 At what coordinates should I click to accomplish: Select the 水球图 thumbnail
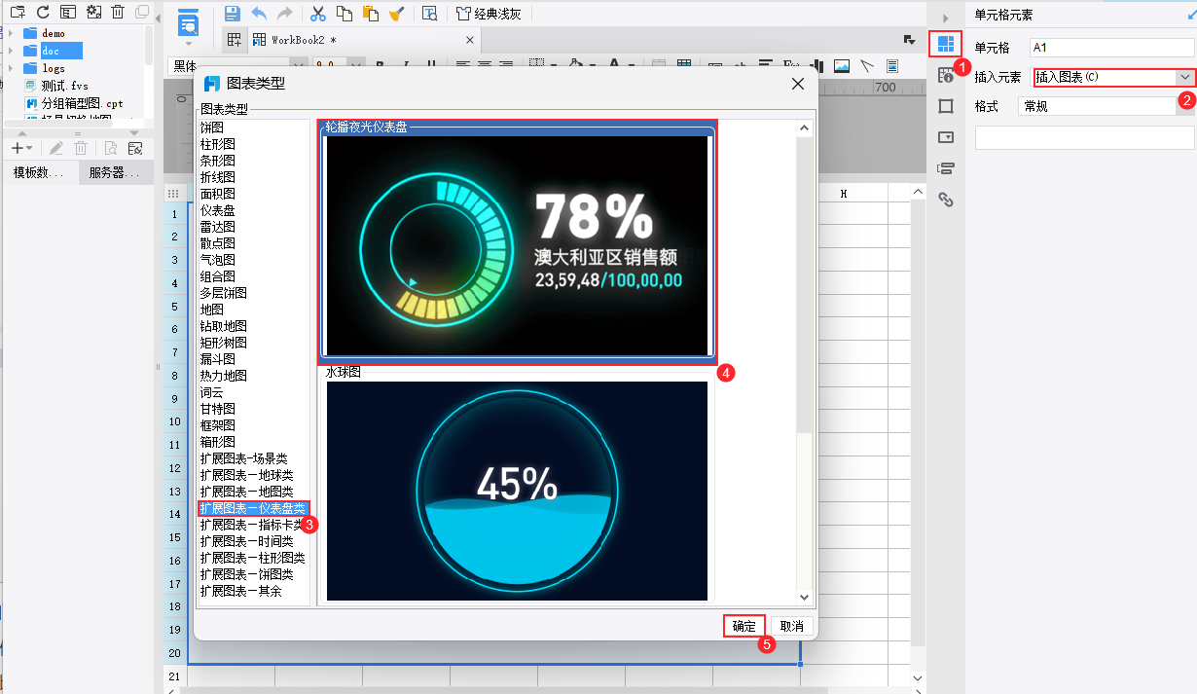pyautogui.click(x=517, y=490)
